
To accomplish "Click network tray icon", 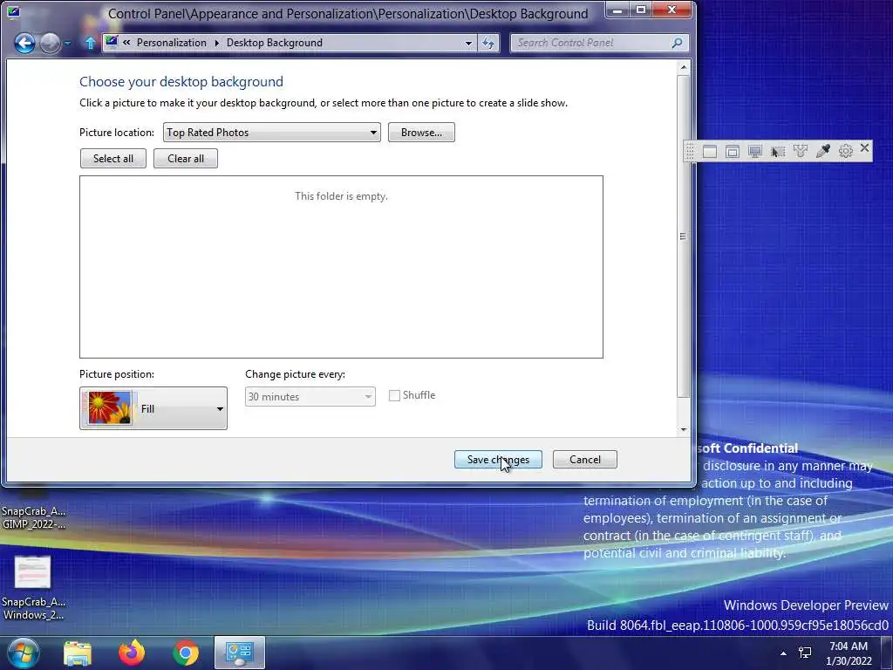I will click(805, 653).
